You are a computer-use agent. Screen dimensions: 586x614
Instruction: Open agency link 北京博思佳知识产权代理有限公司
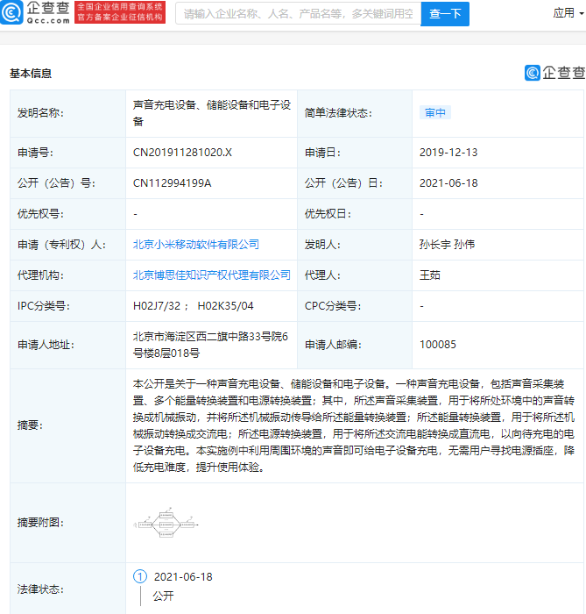coord(211,275)
